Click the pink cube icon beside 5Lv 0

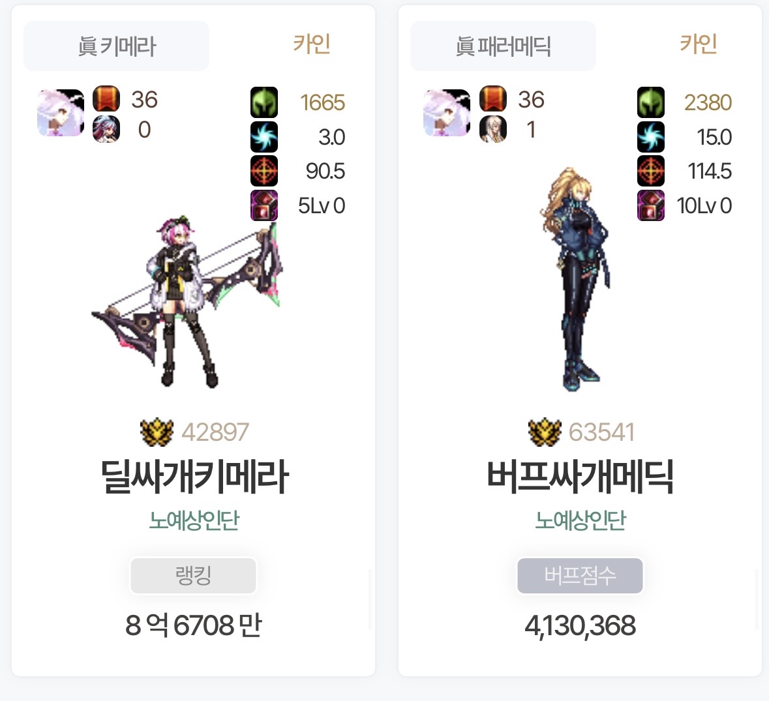click(264, 205)
